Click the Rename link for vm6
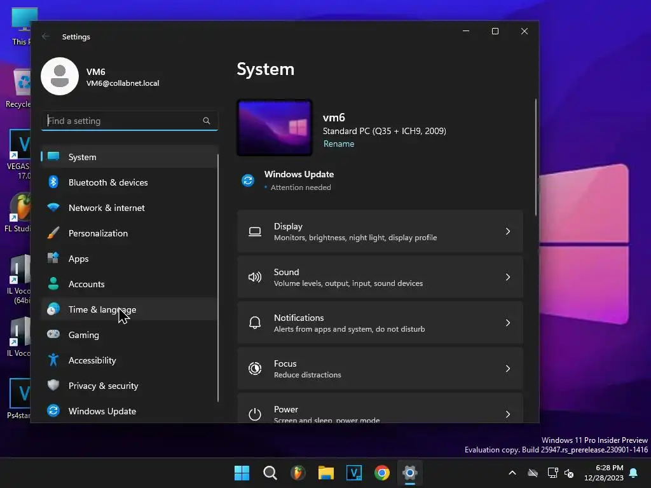The width and height of the screenshot is (651, 488). [339, 144]
